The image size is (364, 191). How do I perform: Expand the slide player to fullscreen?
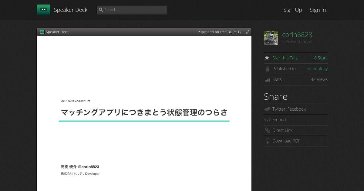point(248,32)
